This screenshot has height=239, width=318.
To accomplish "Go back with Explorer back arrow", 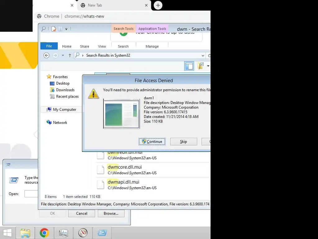I will 47,55.
